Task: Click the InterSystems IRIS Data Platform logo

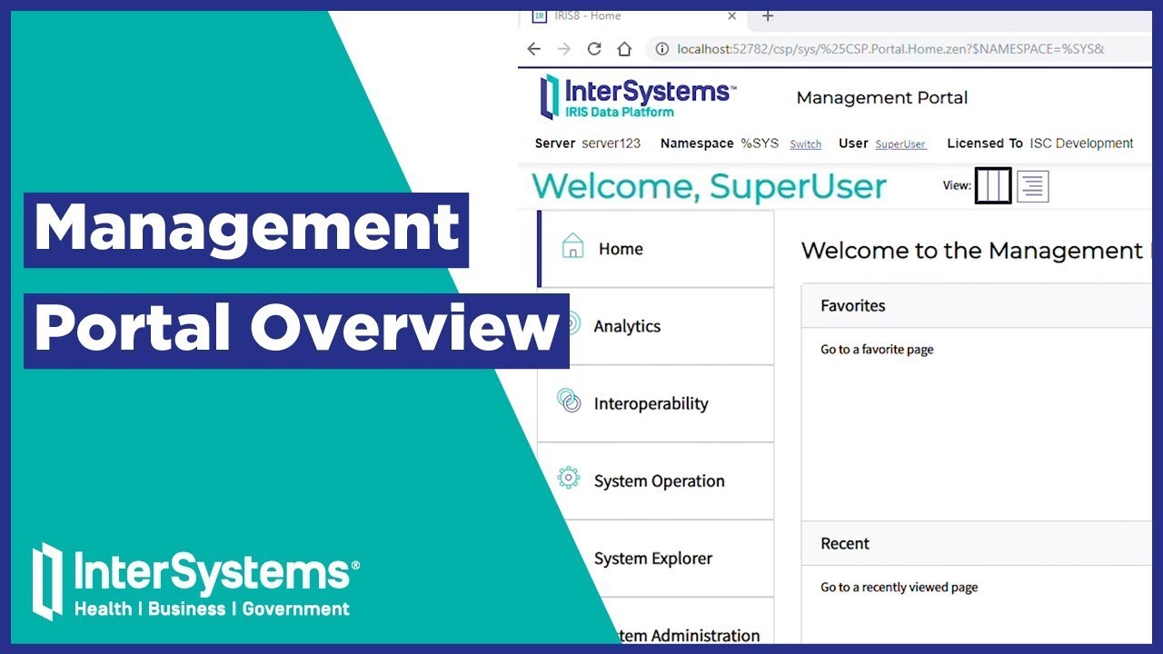Action: click(x=638, y=96)
